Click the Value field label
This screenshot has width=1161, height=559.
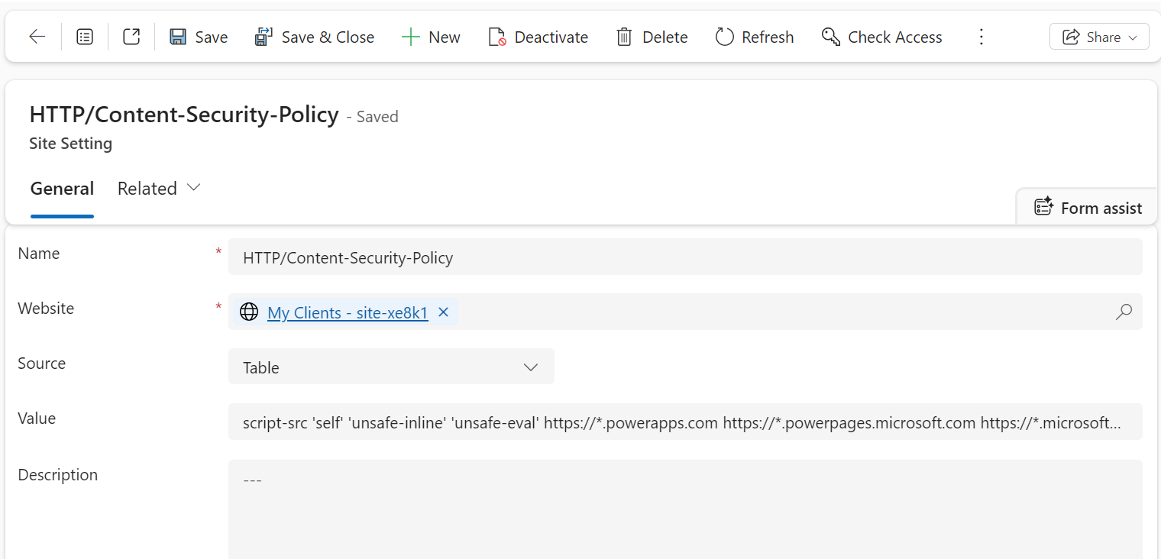tap(37, 418)
